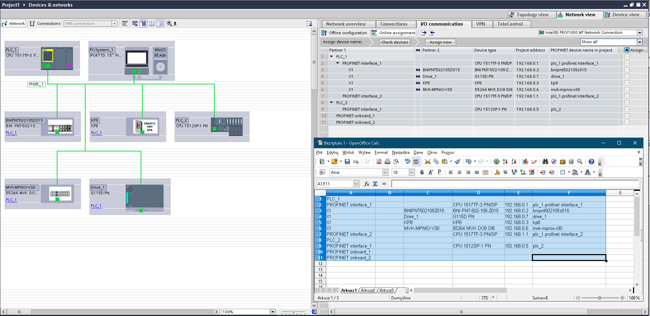This screenshot has height=316, width=650.
Task: Click the Save icon in Calc toolbar
Action: (347, 161)
